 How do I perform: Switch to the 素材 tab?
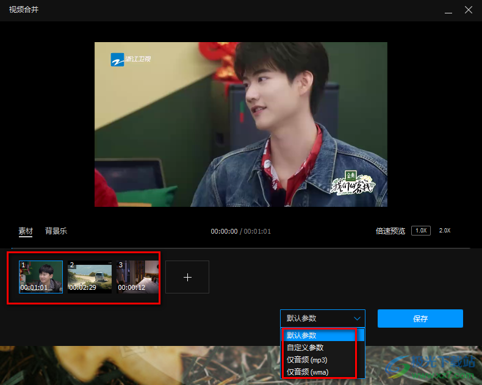pos(26,231)
